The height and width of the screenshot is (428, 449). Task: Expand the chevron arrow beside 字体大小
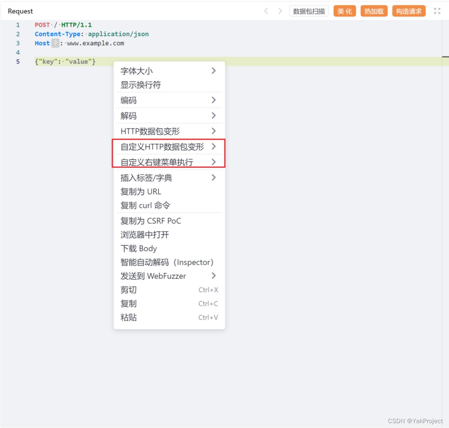point(214,71)
